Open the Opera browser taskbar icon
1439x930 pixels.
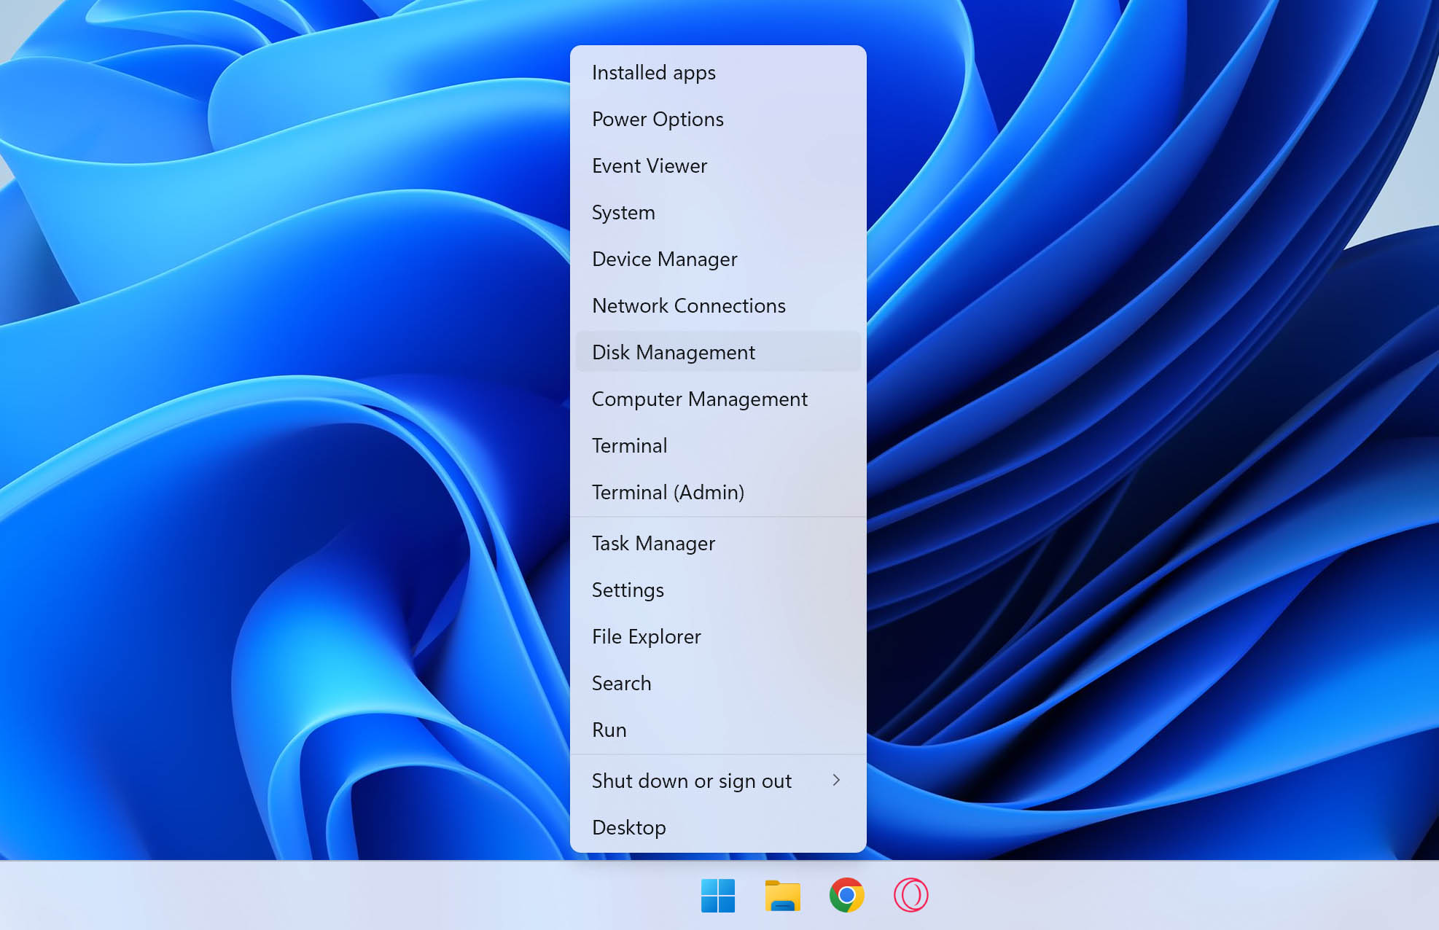click(910, 895)
